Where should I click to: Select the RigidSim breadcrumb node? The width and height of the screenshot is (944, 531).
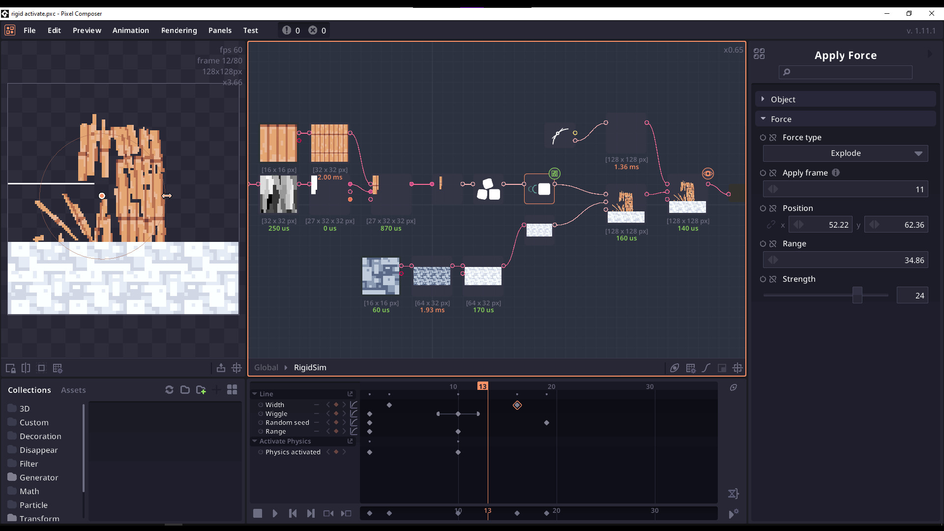point(310,368)
